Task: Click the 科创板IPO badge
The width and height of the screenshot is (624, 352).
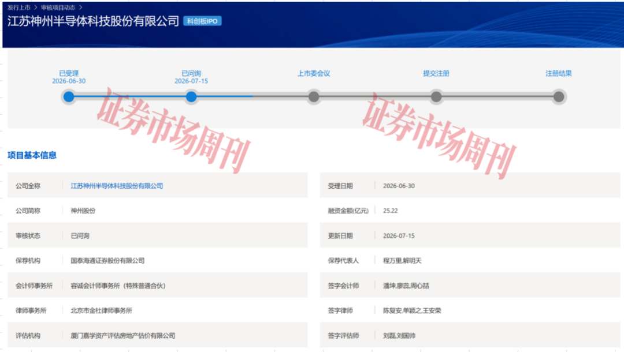Action: tap(202, 21)
